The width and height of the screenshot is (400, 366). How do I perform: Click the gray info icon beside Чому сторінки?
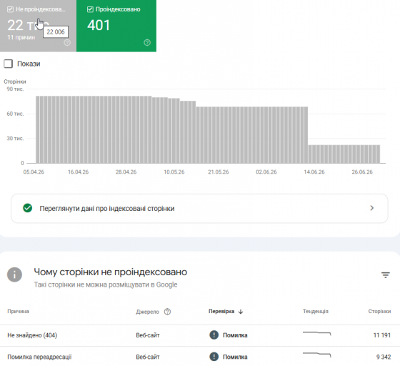(x=14, y=274)
